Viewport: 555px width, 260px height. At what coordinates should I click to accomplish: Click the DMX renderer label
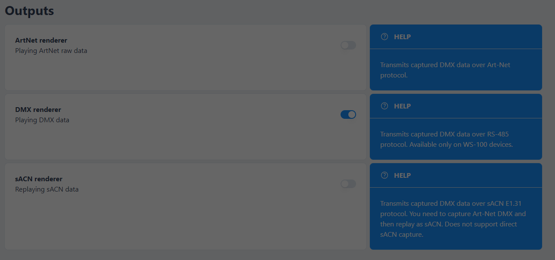[x=38, y=109]
